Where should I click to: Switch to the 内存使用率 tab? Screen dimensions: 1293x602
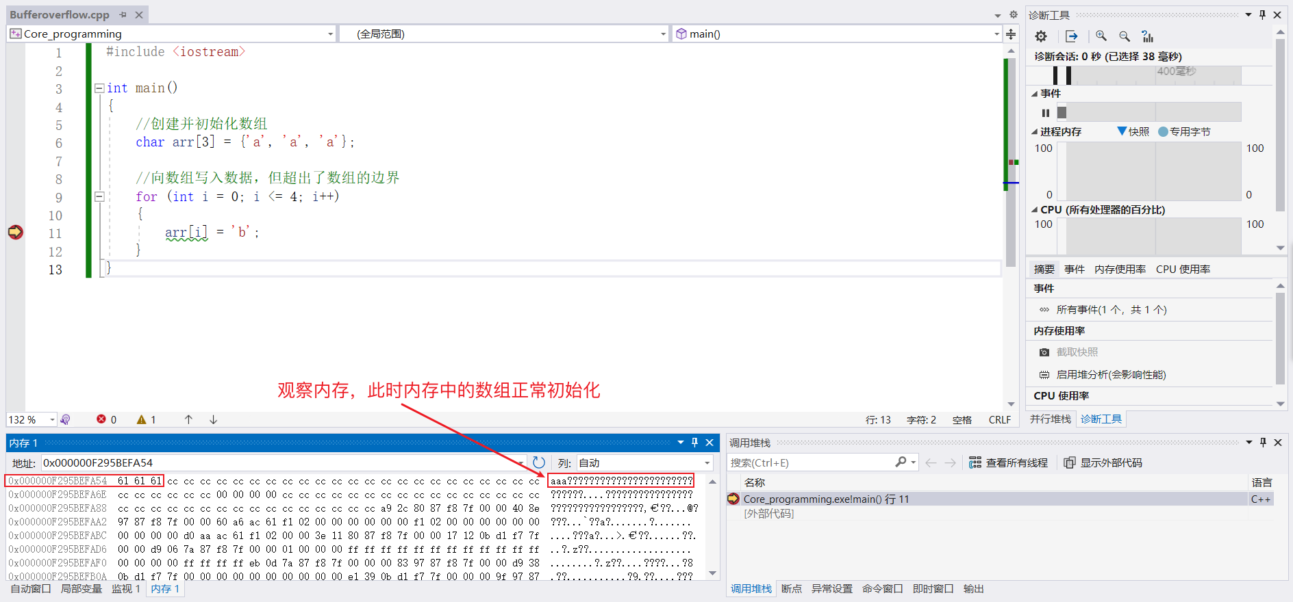1120,269
